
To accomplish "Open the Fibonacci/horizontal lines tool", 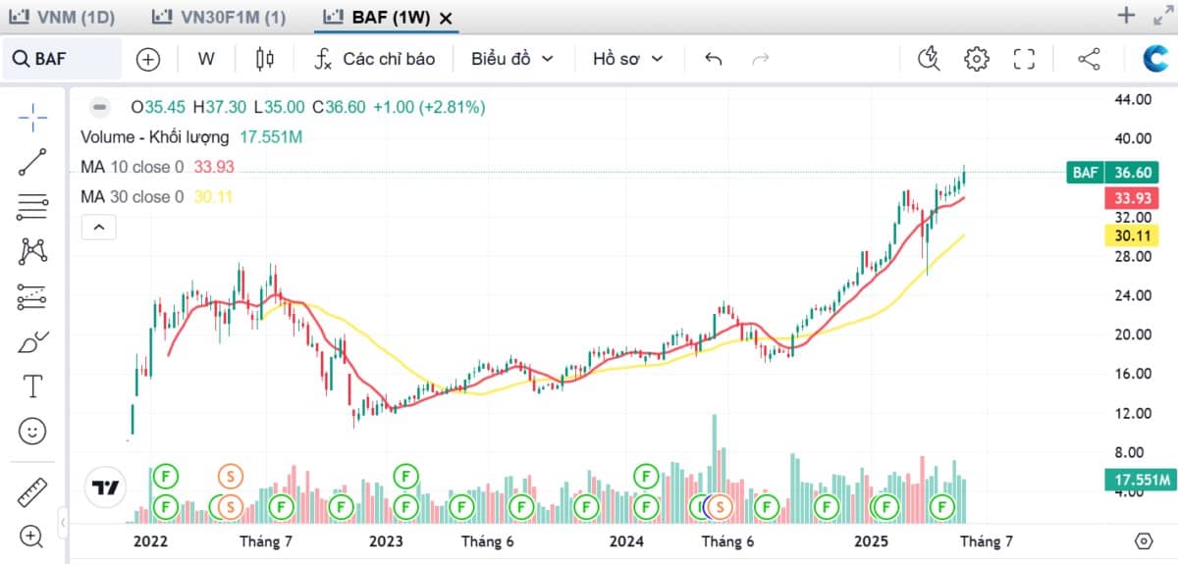I will (x=32, y=207).
